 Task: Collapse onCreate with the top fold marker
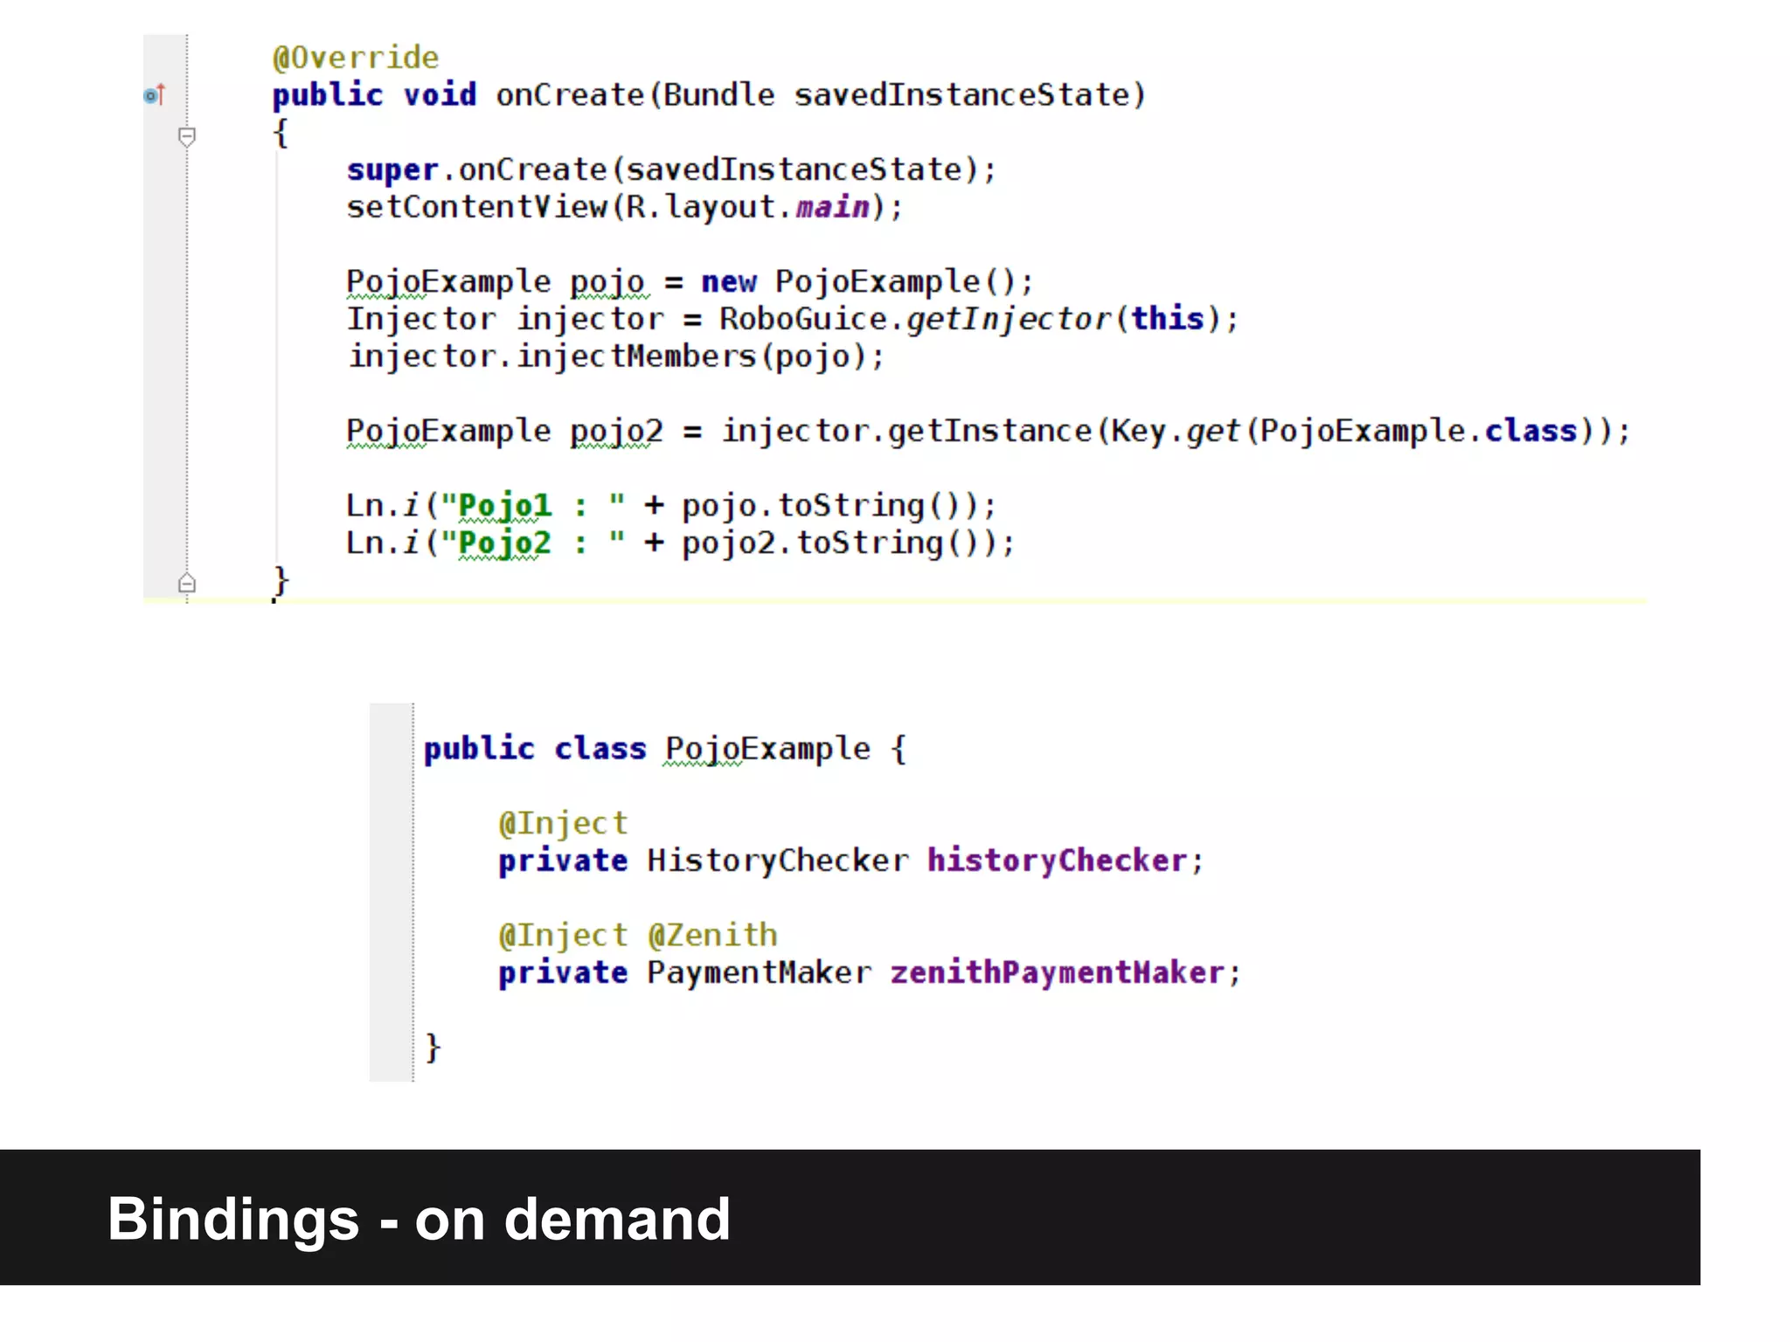click(186, 135)
